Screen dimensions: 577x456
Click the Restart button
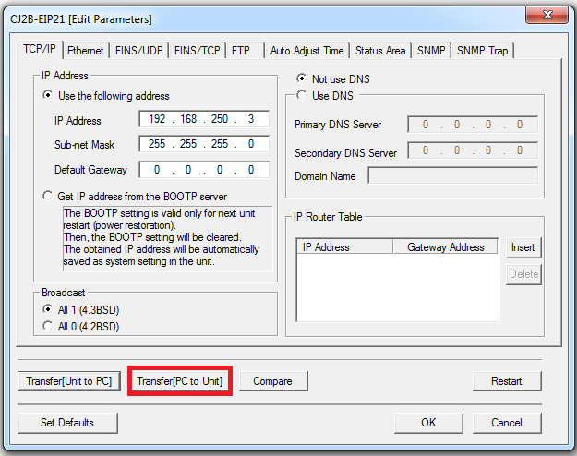pos(507,381)
